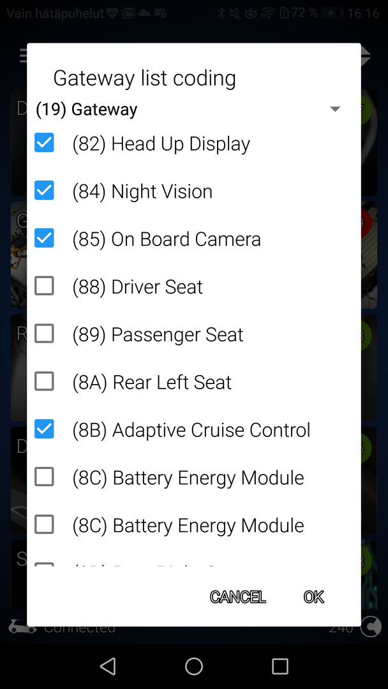The width and height of the screenshot is (388, 689).
Task: Tick the Rear Left Seat checkbox
Action: (44, 382)
